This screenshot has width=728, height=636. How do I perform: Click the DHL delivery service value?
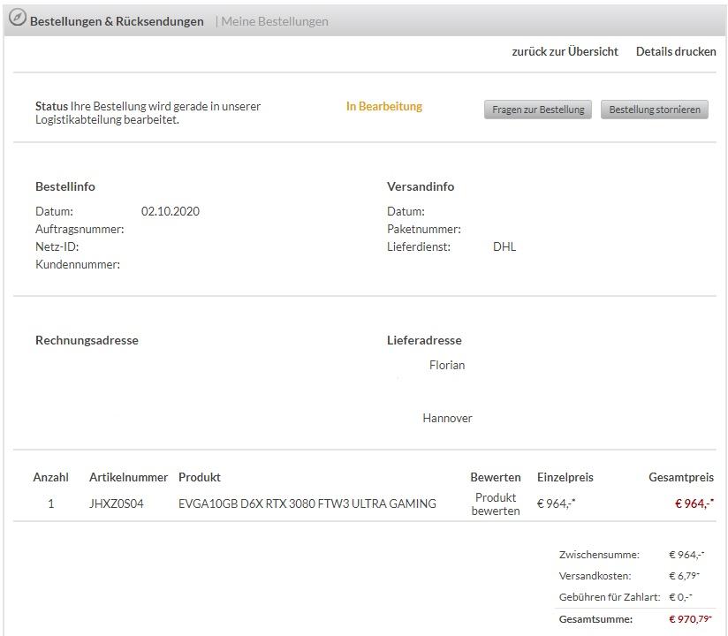(x=504, y=246)
